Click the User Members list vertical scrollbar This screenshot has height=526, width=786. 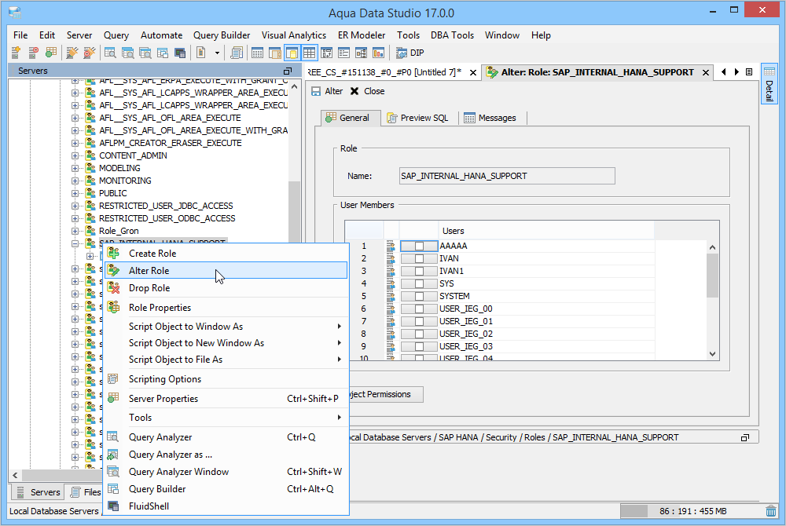pyautogui.click(x=712, y=275)
